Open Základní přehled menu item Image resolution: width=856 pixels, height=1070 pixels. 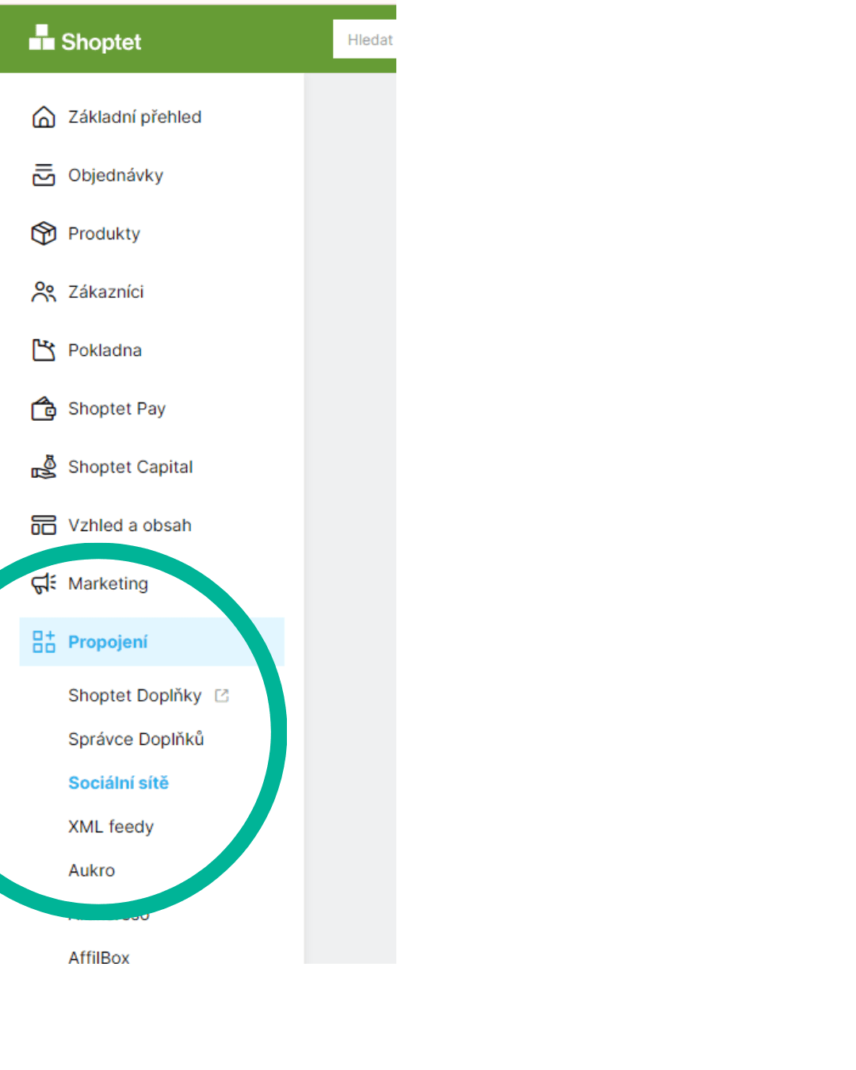(135, 117)
